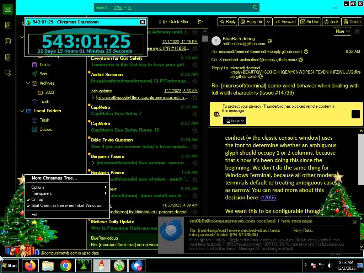Select Trash under Local Folders
The image size is (364, 273).
click(44, 120)
